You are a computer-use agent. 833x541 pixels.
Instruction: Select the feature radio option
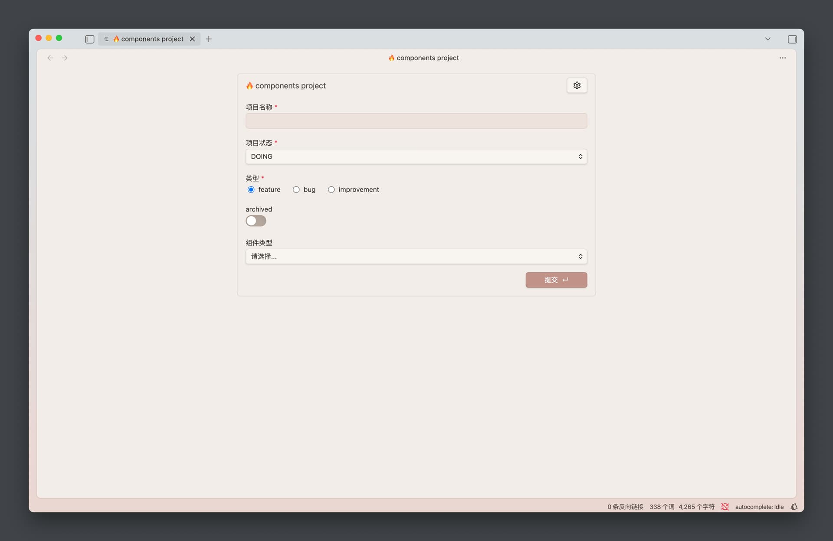(x=251, y=189)
